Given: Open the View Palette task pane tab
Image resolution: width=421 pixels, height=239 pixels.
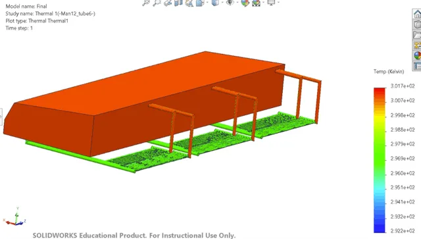Looking at the screenshot, I should (417, 45).
